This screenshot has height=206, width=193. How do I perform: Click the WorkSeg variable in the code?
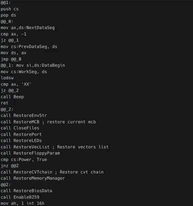(x=28, y=72)
